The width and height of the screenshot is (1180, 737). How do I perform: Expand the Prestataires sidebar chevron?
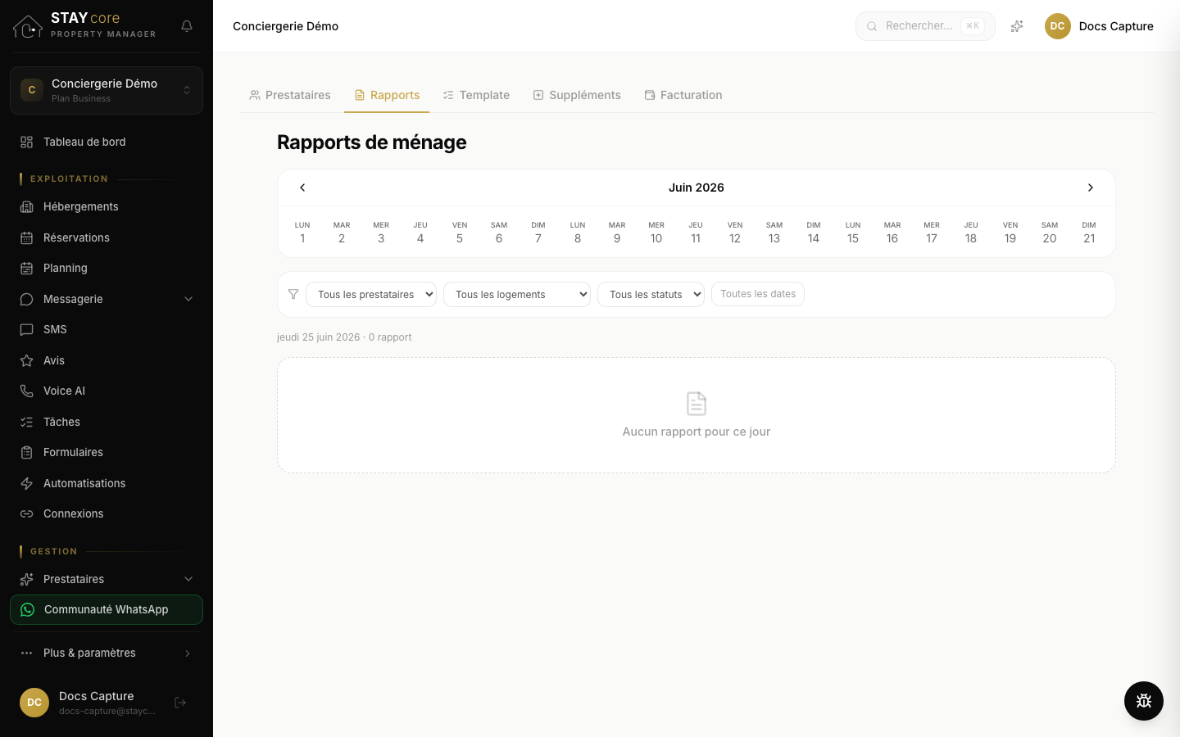[188, 579]
